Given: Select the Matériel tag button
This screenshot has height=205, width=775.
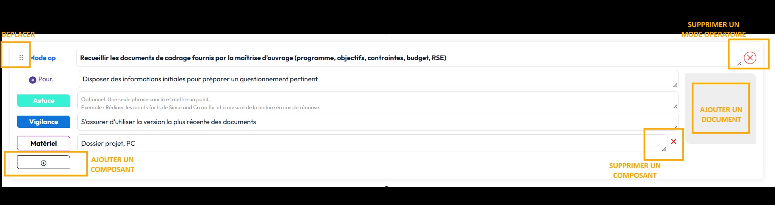Looking at the screenshot, I should tap(43, 143).
